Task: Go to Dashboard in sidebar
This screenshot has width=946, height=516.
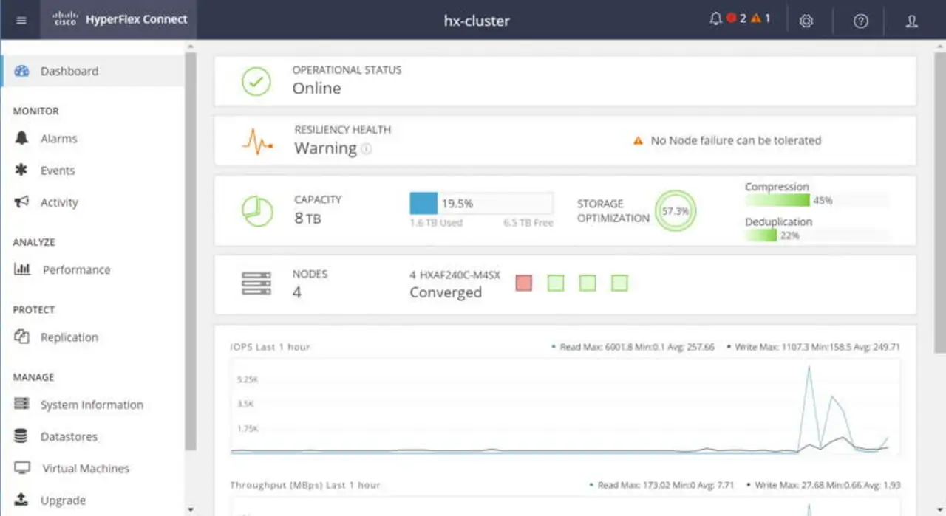Action: tap(69, 72)
